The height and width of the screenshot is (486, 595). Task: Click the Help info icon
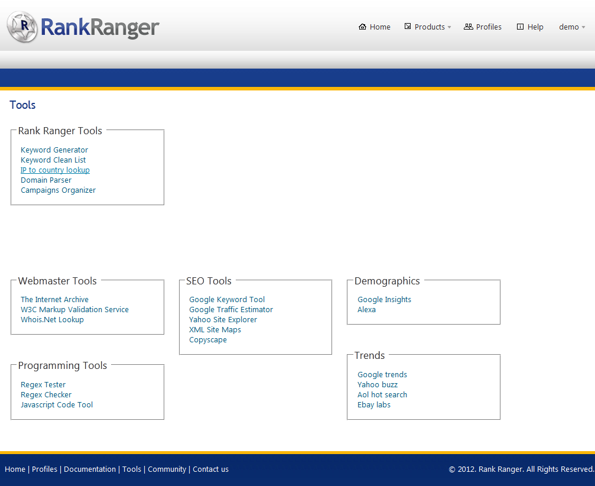(x=520, y=27)
